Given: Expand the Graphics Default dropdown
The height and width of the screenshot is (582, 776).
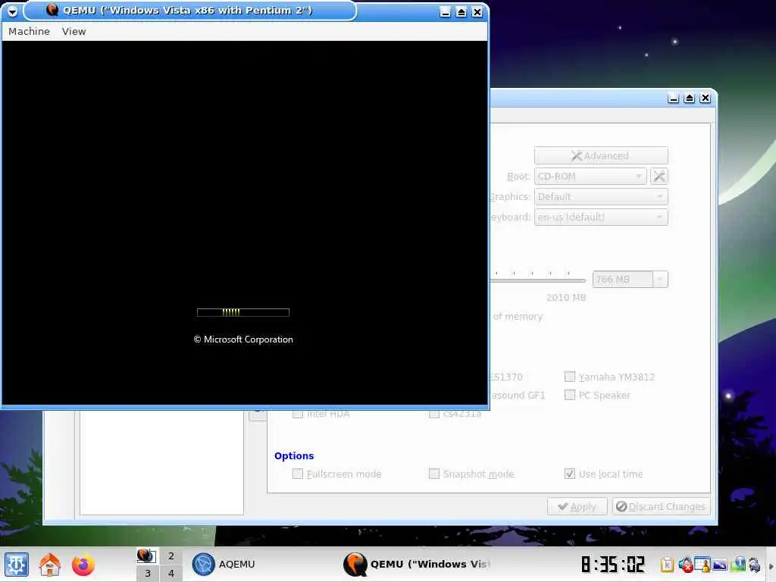Looking at the screenshot, I should (601, 196).
